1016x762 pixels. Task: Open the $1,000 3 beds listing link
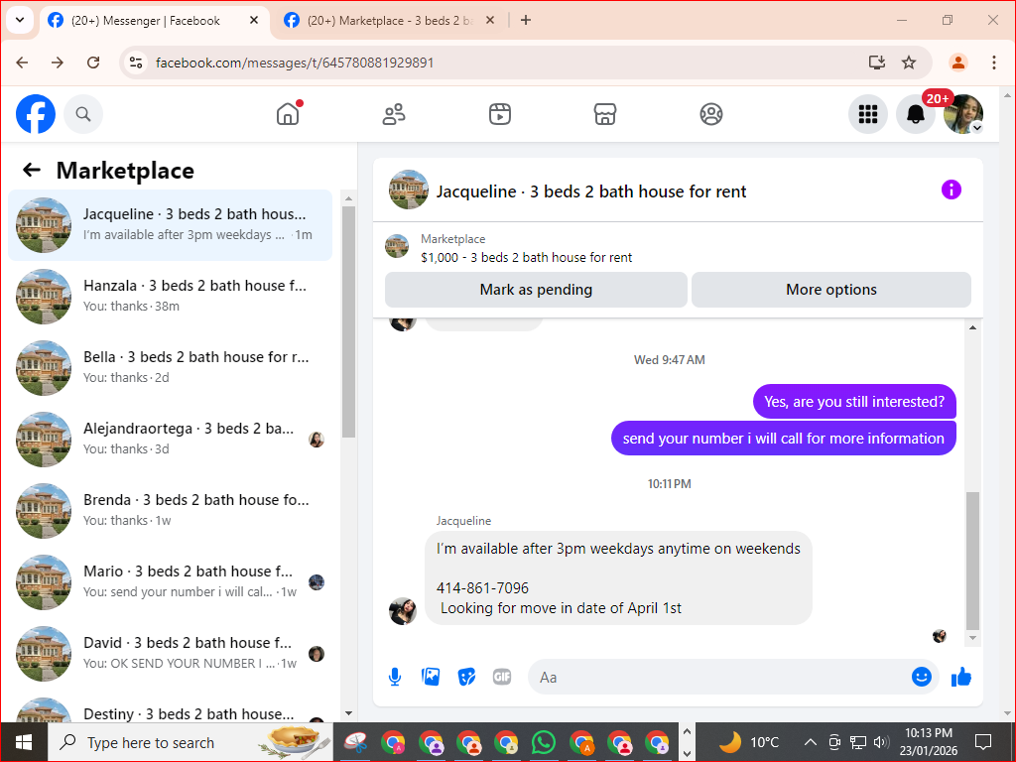(x=526, y=257)
